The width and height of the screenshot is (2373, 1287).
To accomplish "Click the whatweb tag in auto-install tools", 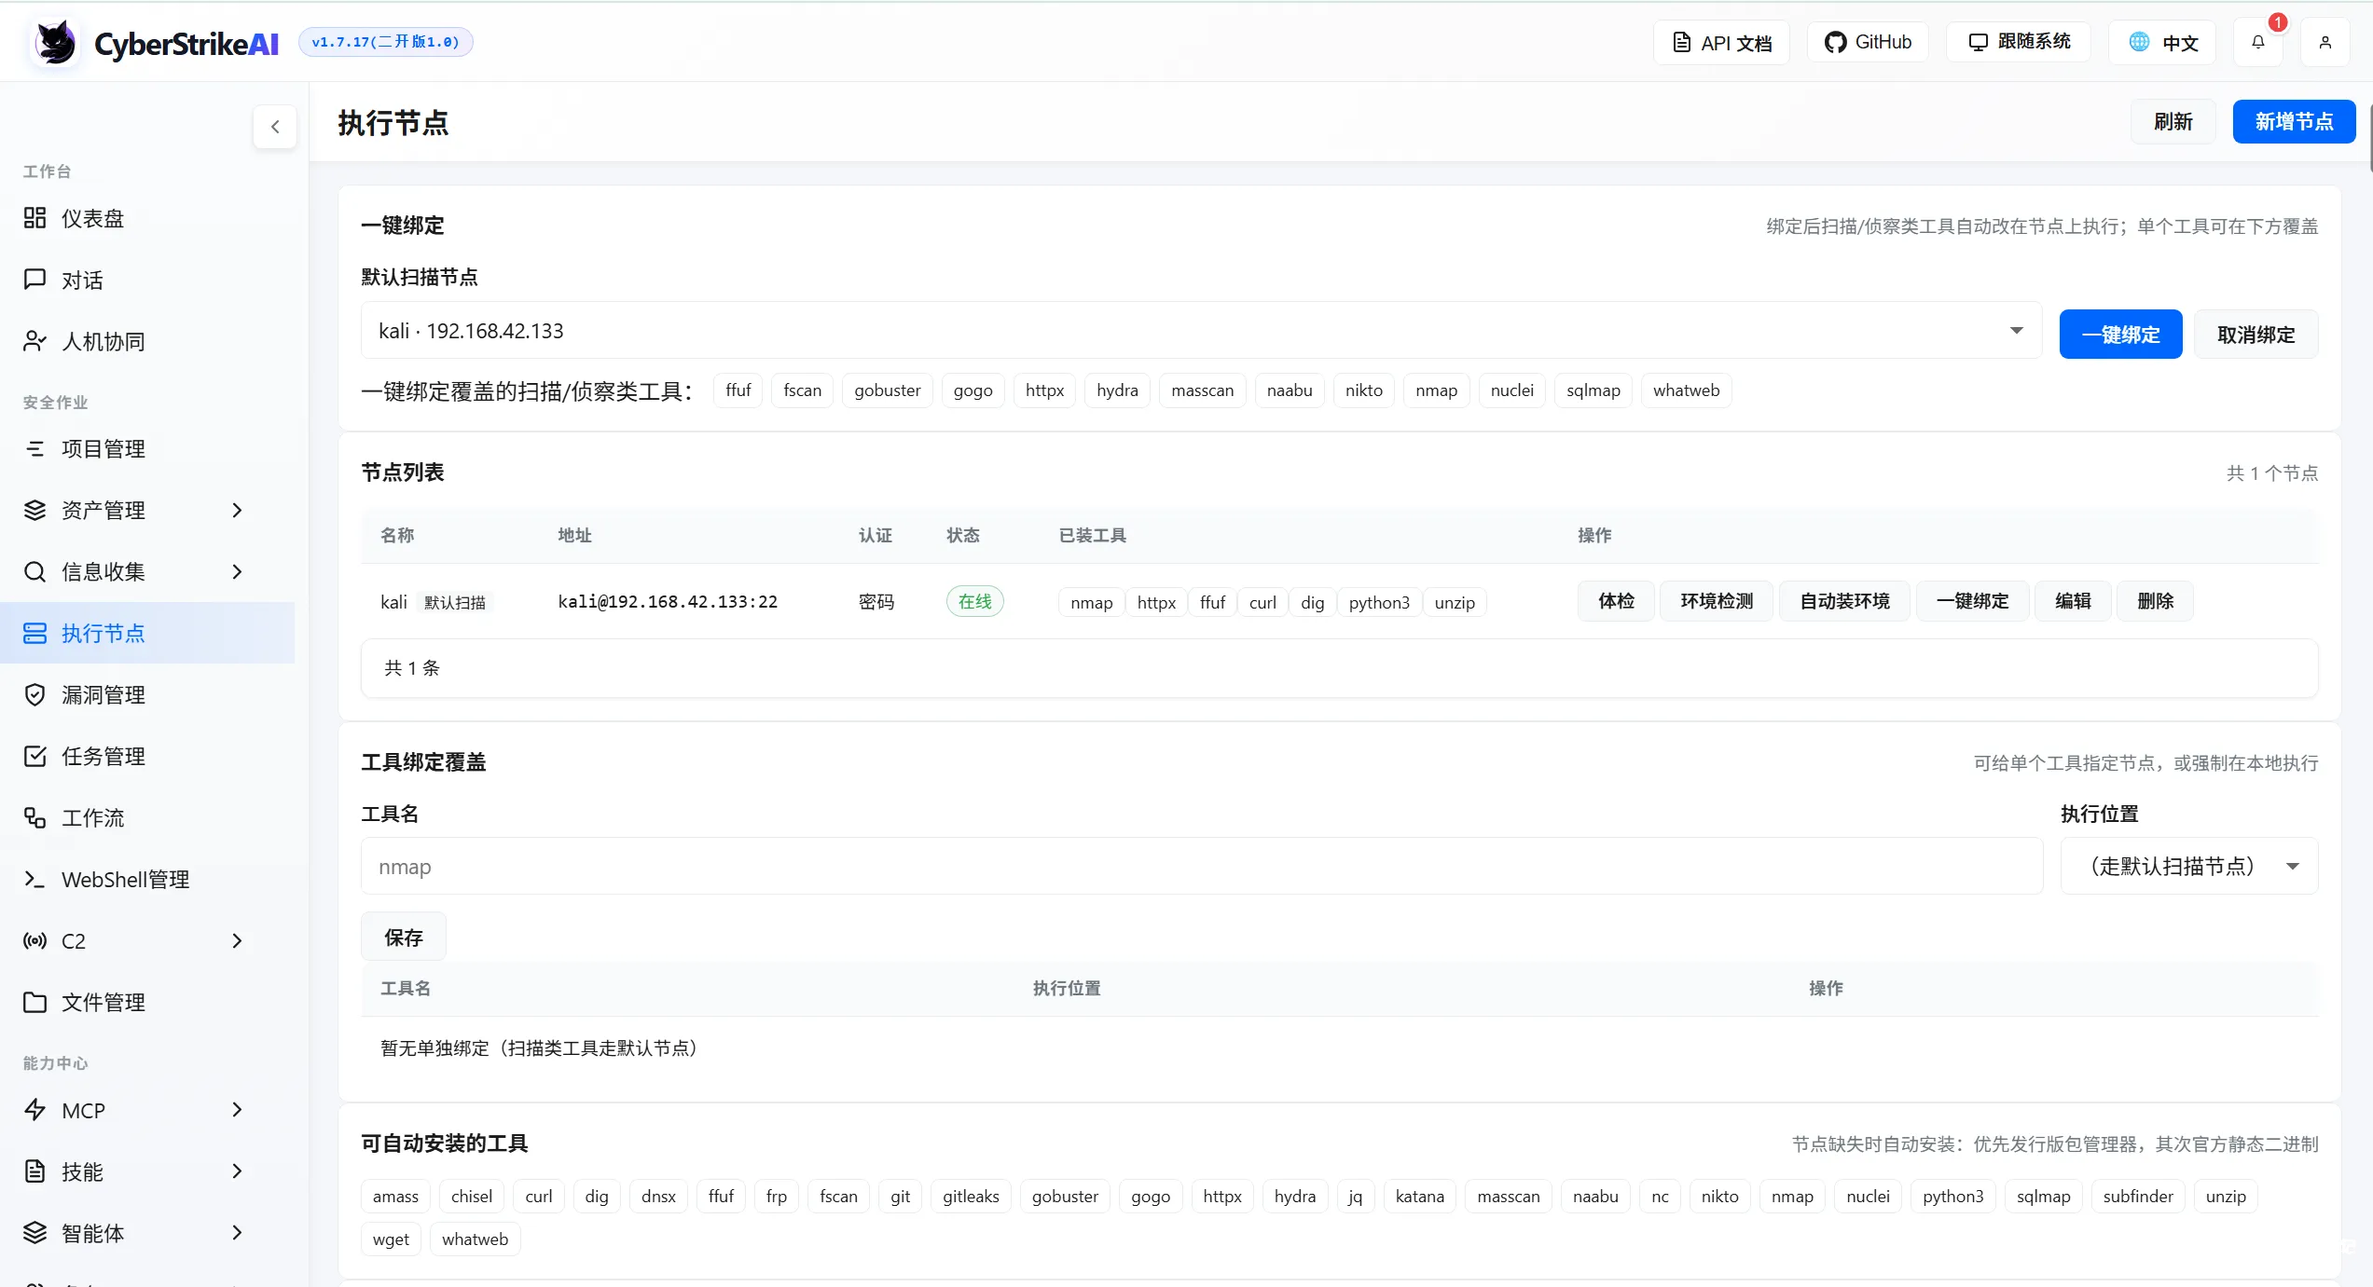I will (475, 1239).
